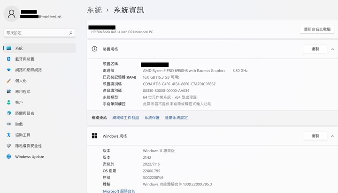338x193 pixels.
Task: Open the 系統保護 link
Action: (152, 118)
